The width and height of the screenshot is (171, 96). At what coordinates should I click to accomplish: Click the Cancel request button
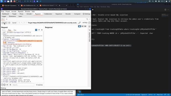[x=14, y=23]
